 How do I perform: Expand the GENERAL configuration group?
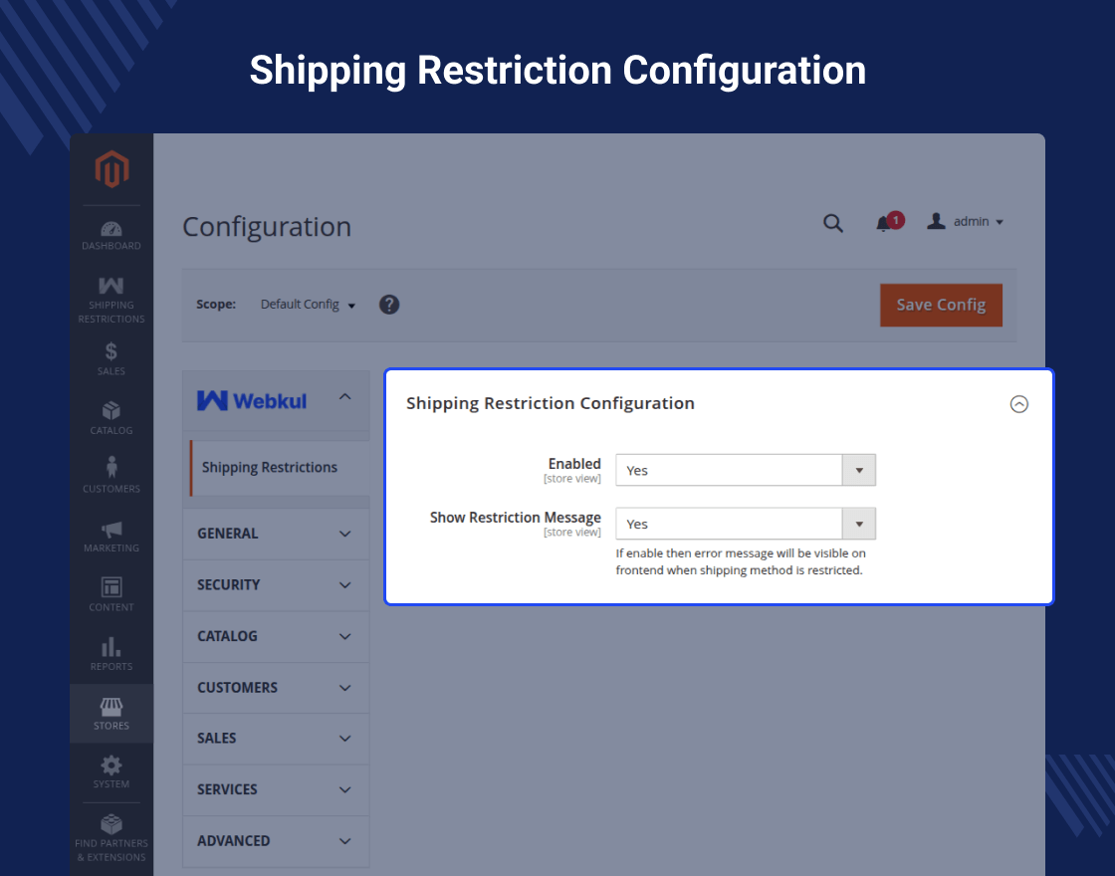click(x=275, y=534)
